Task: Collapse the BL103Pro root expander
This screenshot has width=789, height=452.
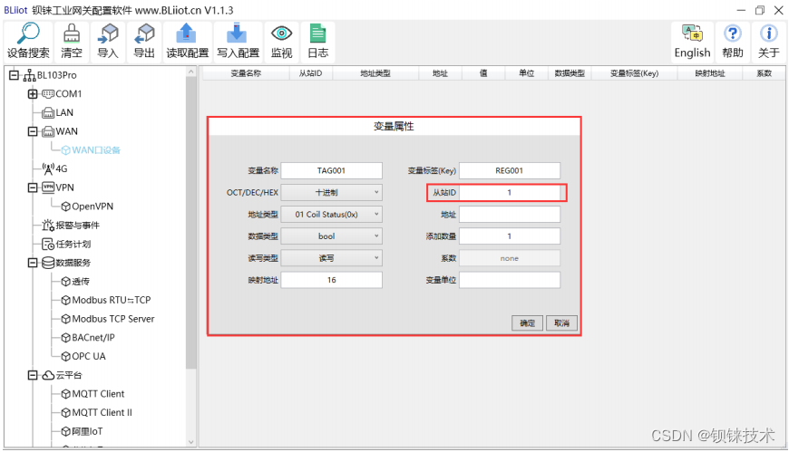Action: click(15, 75)
